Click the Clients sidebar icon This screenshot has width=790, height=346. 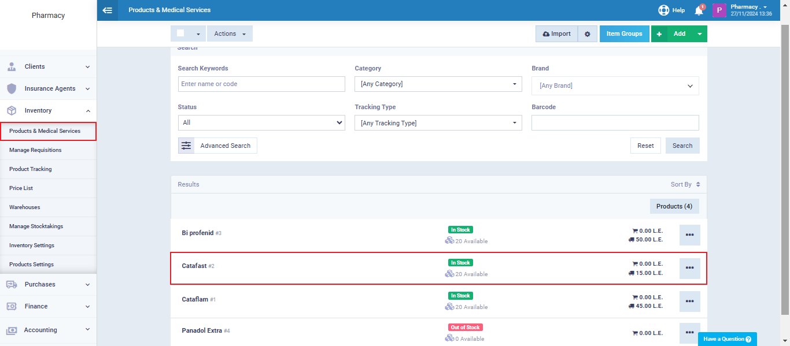(12, 66)
